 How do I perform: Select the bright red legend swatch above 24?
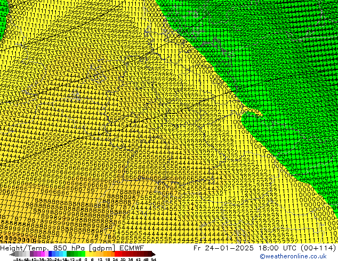[116, 254]
